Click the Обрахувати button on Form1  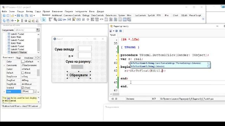click(79, 75)
